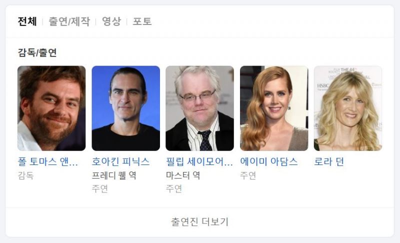Open the 영상 tab
Screen dimensions: 400x243
point(111,21)
